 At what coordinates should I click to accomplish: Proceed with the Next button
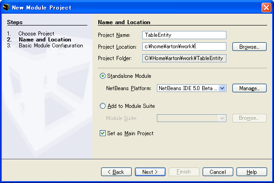[x=150, y=172]
